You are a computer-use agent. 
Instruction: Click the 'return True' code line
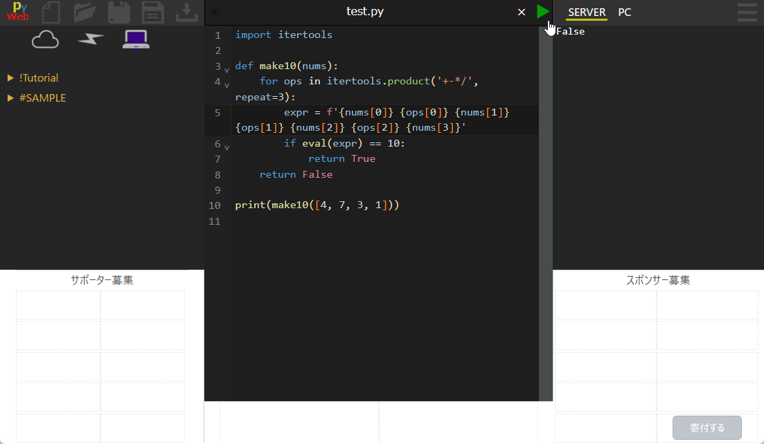tap(341, 158)
